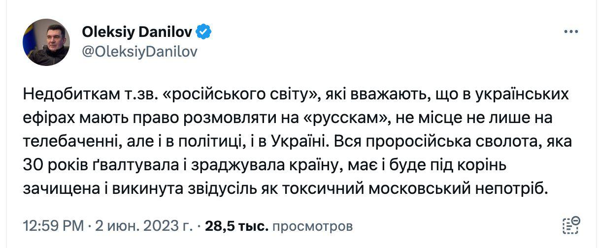The height and width of the screenshot is (248, 600).
Task: Click the 12:59 PM timestamp
Action: coord(53,226)
